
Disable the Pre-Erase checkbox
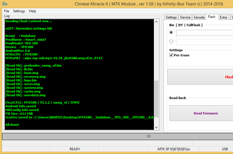point(171,55)
